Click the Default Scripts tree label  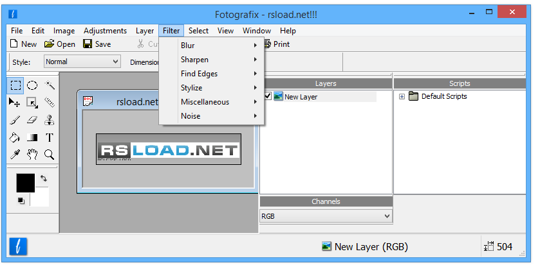tap(444, 96)
